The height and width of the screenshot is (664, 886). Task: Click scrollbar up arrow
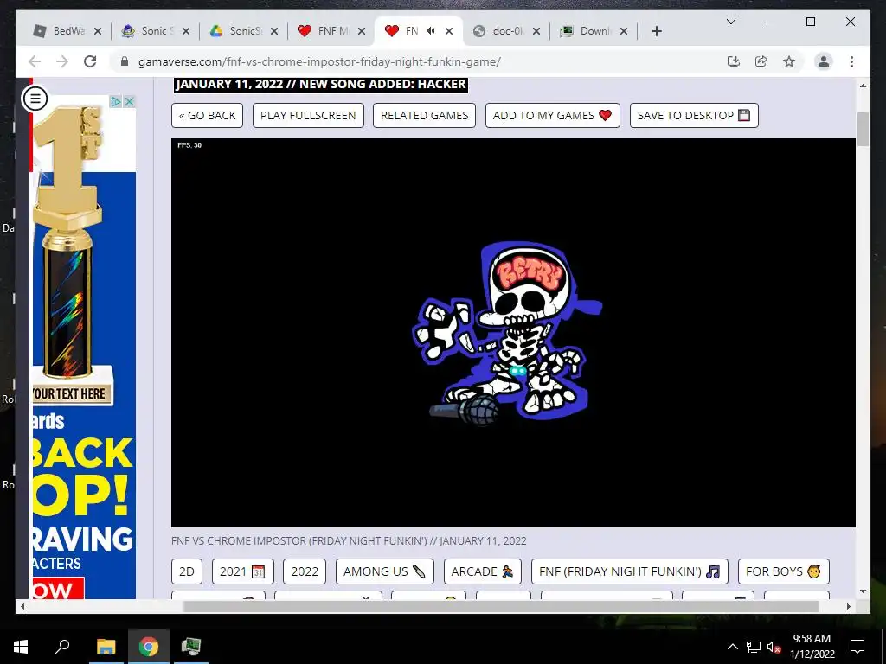click(863, 86)
